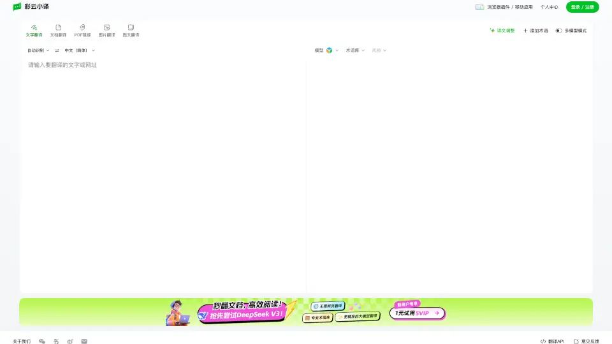Toggle the 多模型模式 switch
Image resolution: width=612 pixels, height=344 pixels.
558,31
